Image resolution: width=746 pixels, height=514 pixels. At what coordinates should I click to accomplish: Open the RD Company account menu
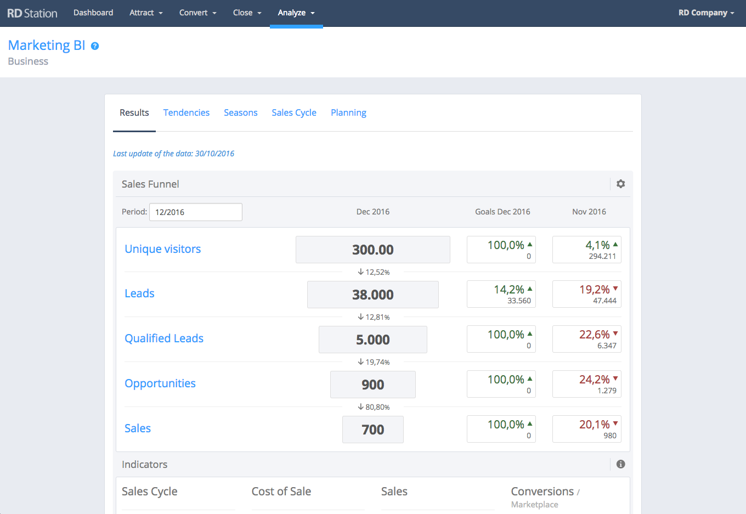(706, 13)
